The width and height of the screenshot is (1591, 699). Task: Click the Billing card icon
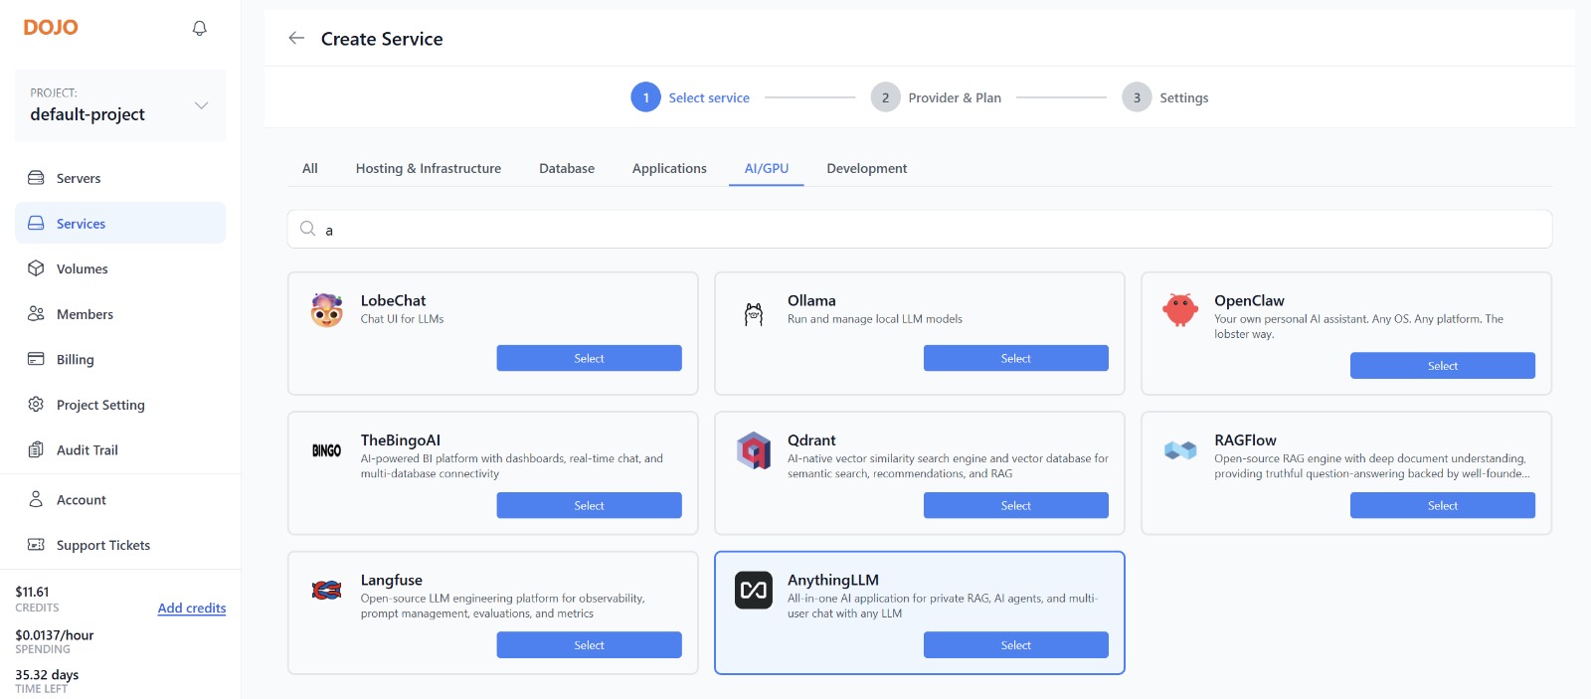coord(36,359)
